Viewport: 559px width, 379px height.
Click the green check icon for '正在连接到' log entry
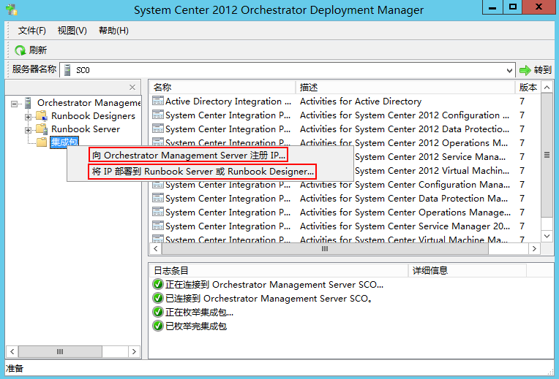tap(158, 284)
